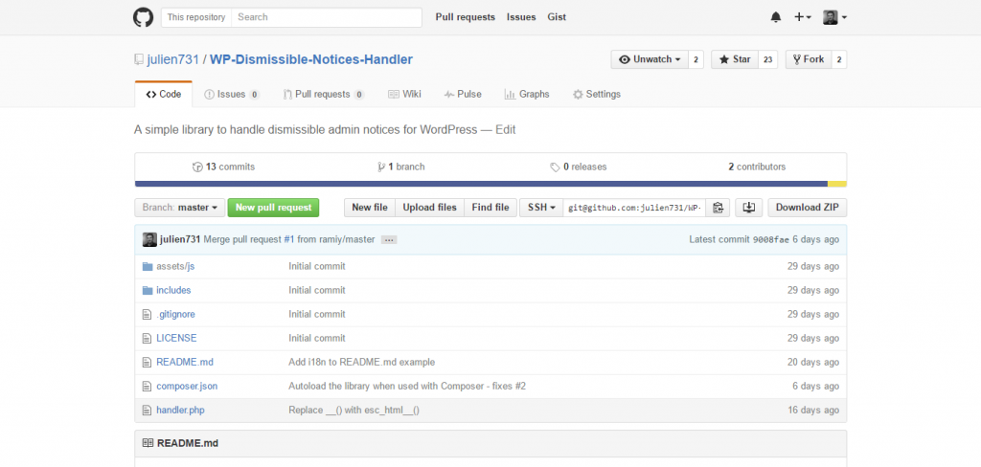Screen dimensions: 981x467
Task: Click the New file button
Action: point(370,208)
